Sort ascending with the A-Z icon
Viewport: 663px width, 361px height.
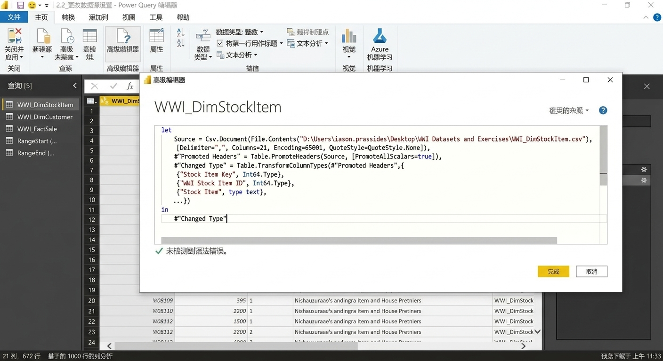pos(180,32)
